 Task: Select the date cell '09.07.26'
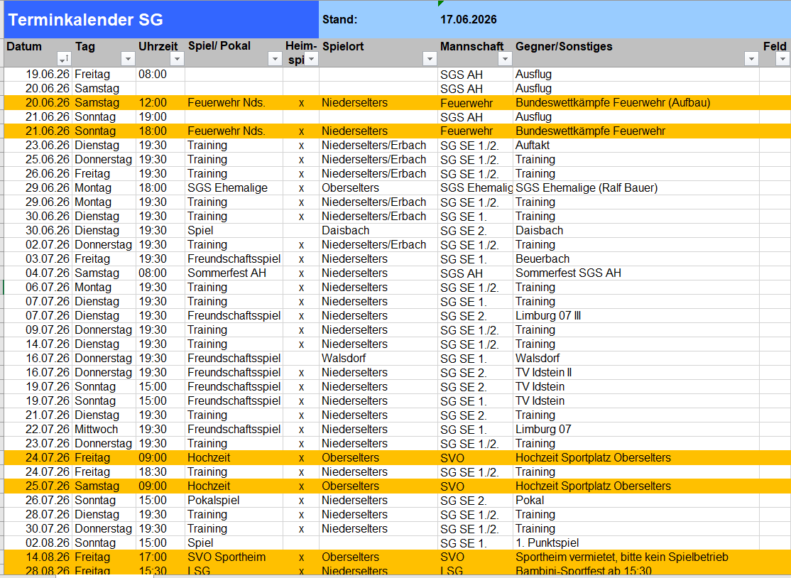pos(39,330)
